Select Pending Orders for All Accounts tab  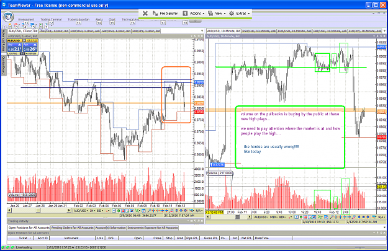(72, 227)
